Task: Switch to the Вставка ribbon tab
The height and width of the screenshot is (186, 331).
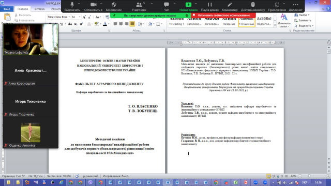Action: tap(39, 9)
